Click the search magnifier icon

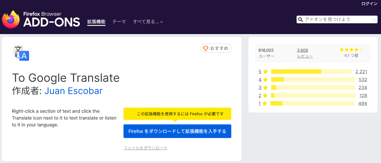tap(300, 20)
